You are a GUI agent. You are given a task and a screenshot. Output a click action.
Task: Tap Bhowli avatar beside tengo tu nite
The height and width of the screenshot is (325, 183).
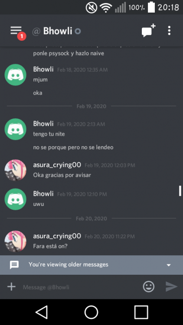(15, 129)
